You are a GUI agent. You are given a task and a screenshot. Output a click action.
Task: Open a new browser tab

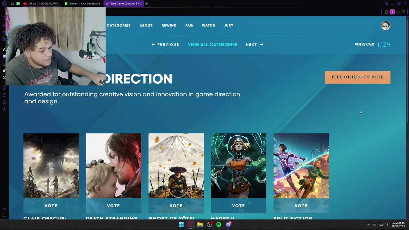(x=147, y=4)
